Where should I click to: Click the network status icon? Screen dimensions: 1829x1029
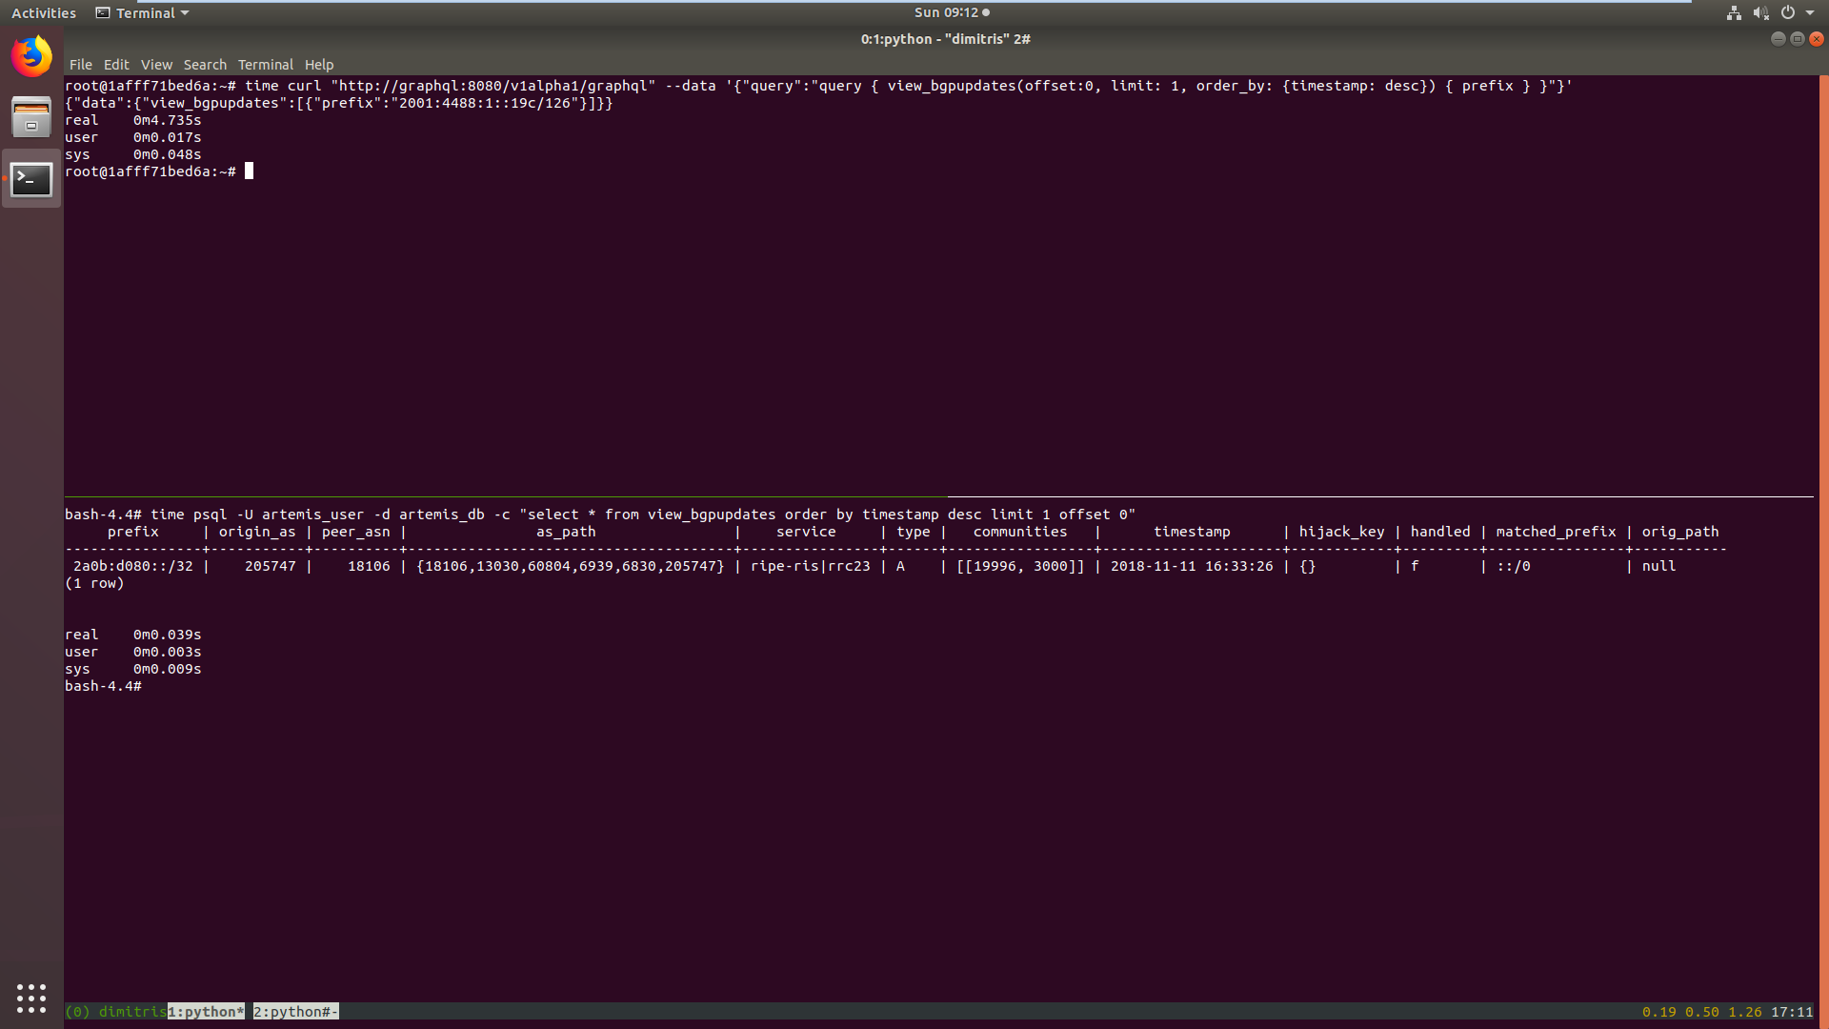pos(1734,13)
